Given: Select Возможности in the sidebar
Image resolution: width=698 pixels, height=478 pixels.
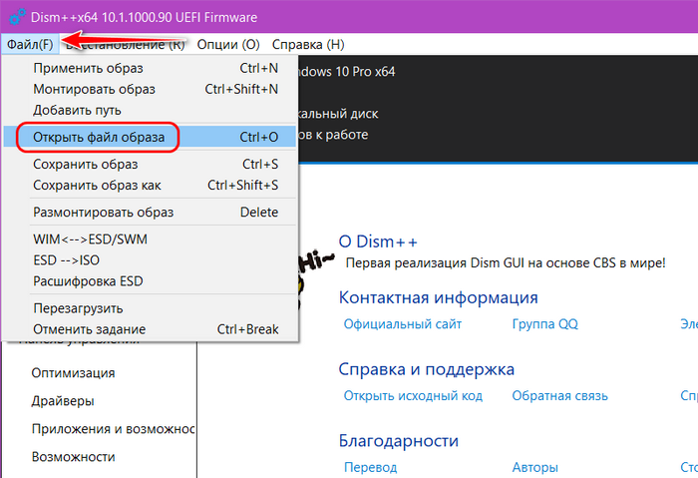Looking at the screenshot, I should click(73, 457).
